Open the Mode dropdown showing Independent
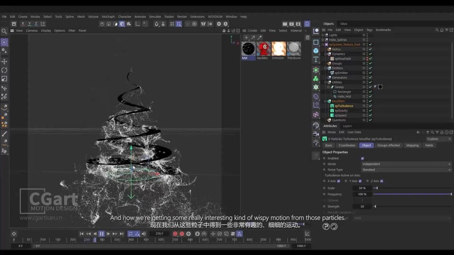 [406, 164]
